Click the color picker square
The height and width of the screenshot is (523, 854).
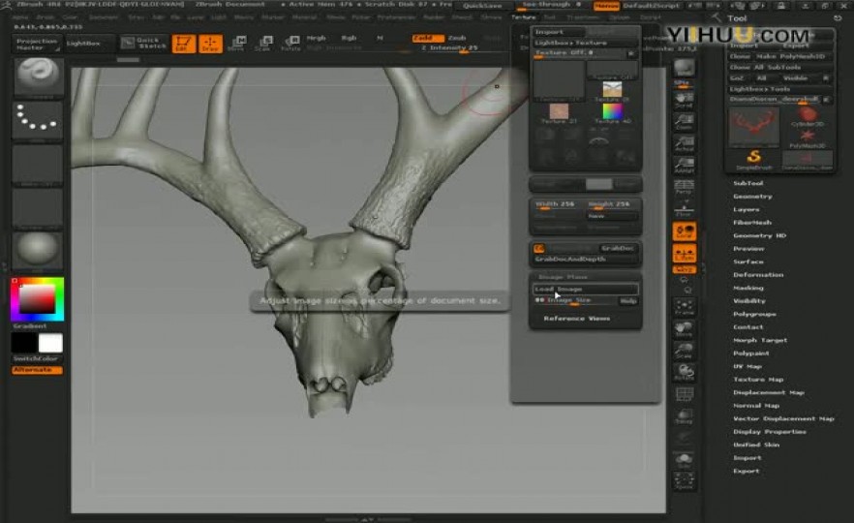(37, 299)
